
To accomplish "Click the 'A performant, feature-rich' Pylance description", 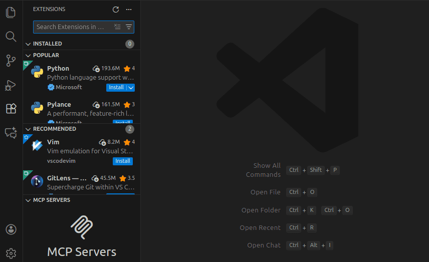I will tap(90, 114).
